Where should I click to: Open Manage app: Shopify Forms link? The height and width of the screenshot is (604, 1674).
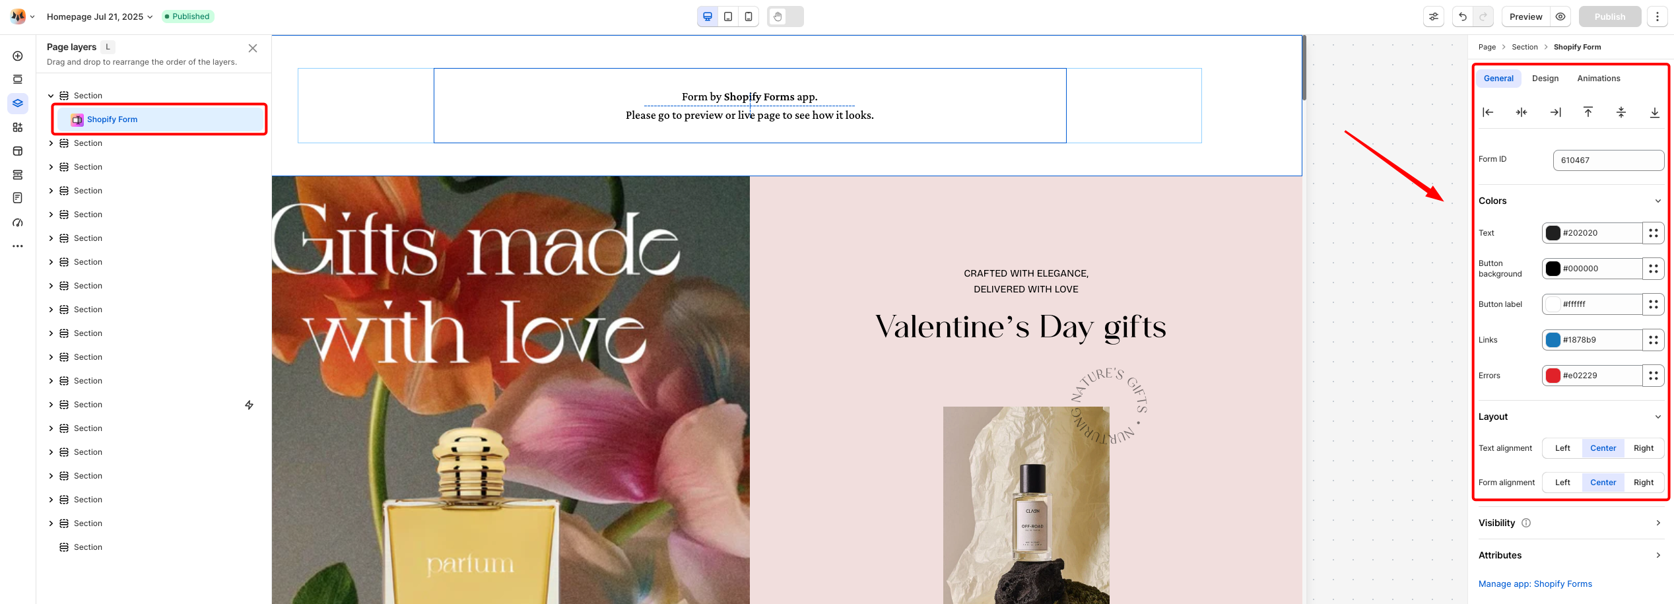pos(1535,584)
